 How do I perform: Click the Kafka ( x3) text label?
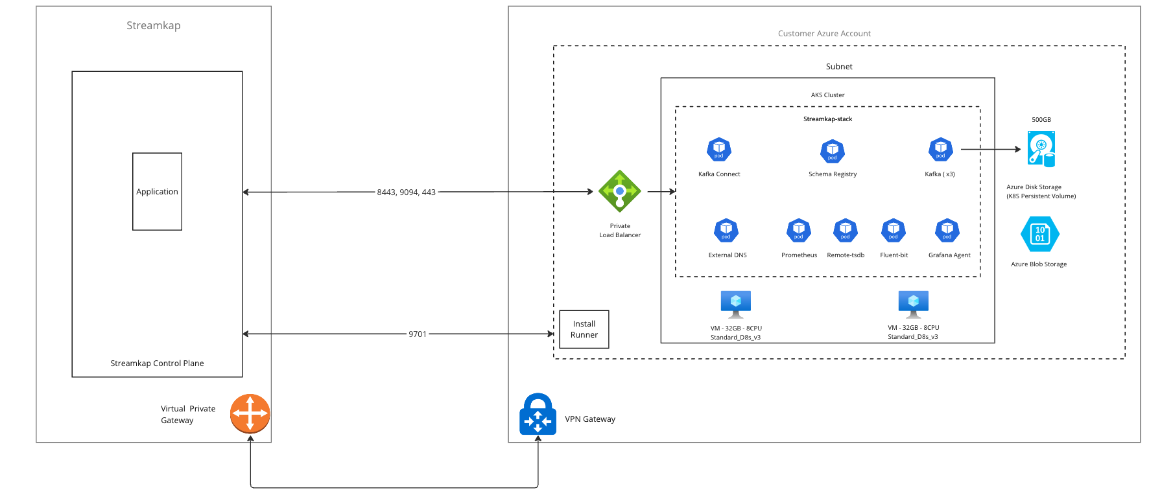tap(940, 174)
